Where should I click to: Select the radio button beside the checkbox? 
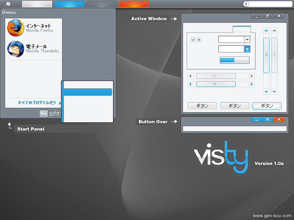(x=199, y=39)
